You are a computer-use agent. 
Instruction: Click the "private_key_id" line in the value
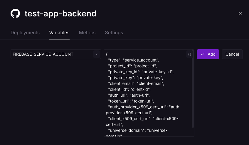141,72
